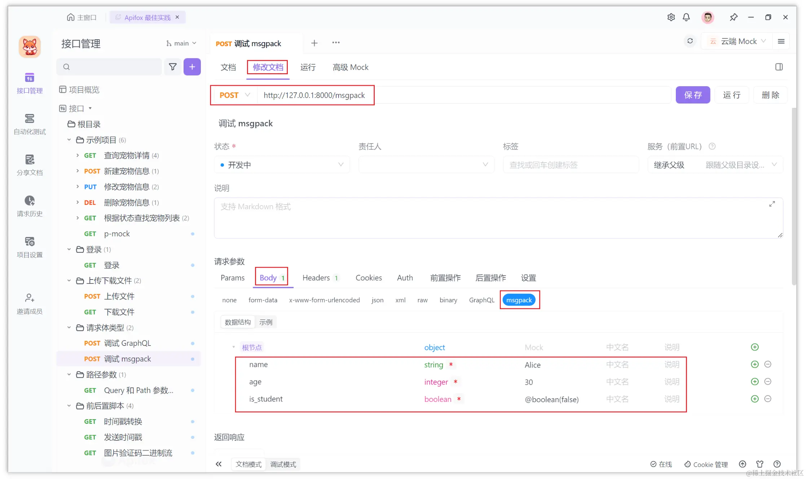Select the json body format
Image resolution: width=806 pixels, height=479 pixels.
(x=377, y=300)
